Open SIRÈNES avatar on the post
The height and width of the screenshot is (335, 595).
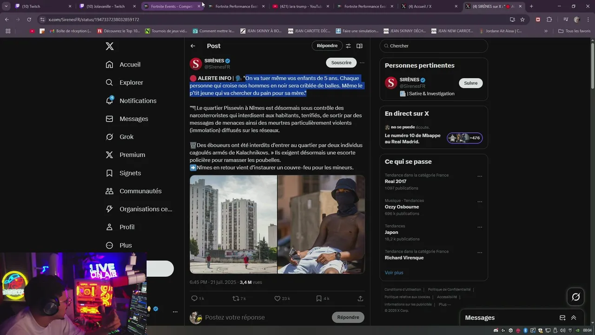196,64
